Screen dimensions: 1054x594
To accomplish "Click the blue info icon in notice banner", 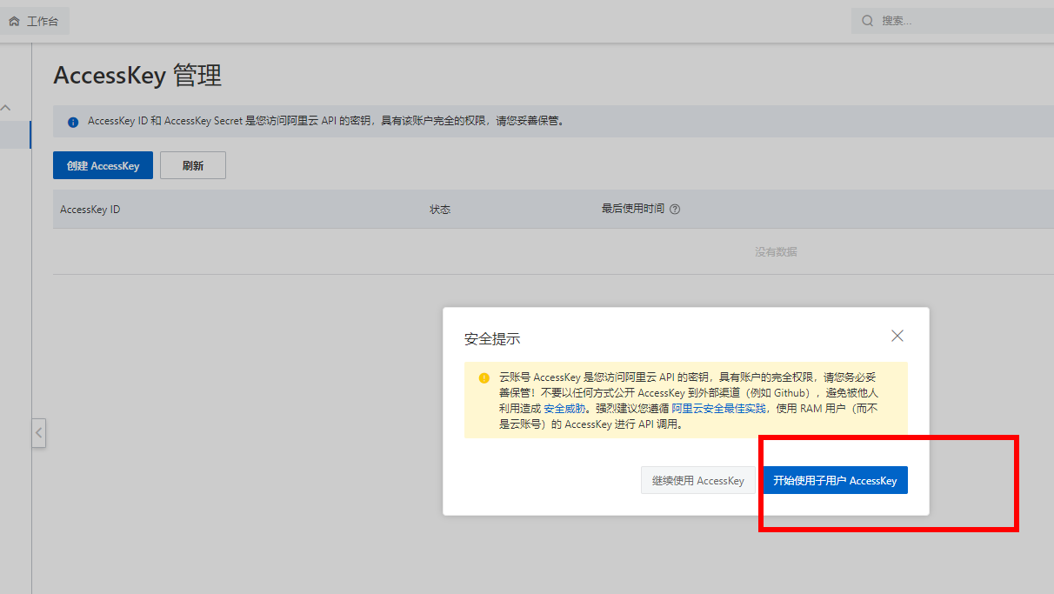I will point(73,122).
